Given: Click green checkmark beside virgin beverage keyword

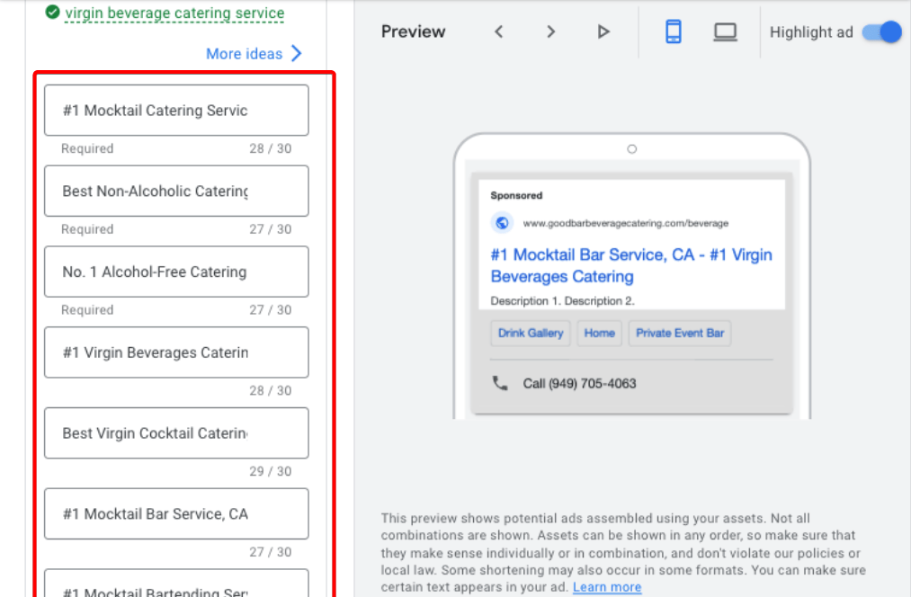Looking at the screenshot, I should [x=53, y=13].
